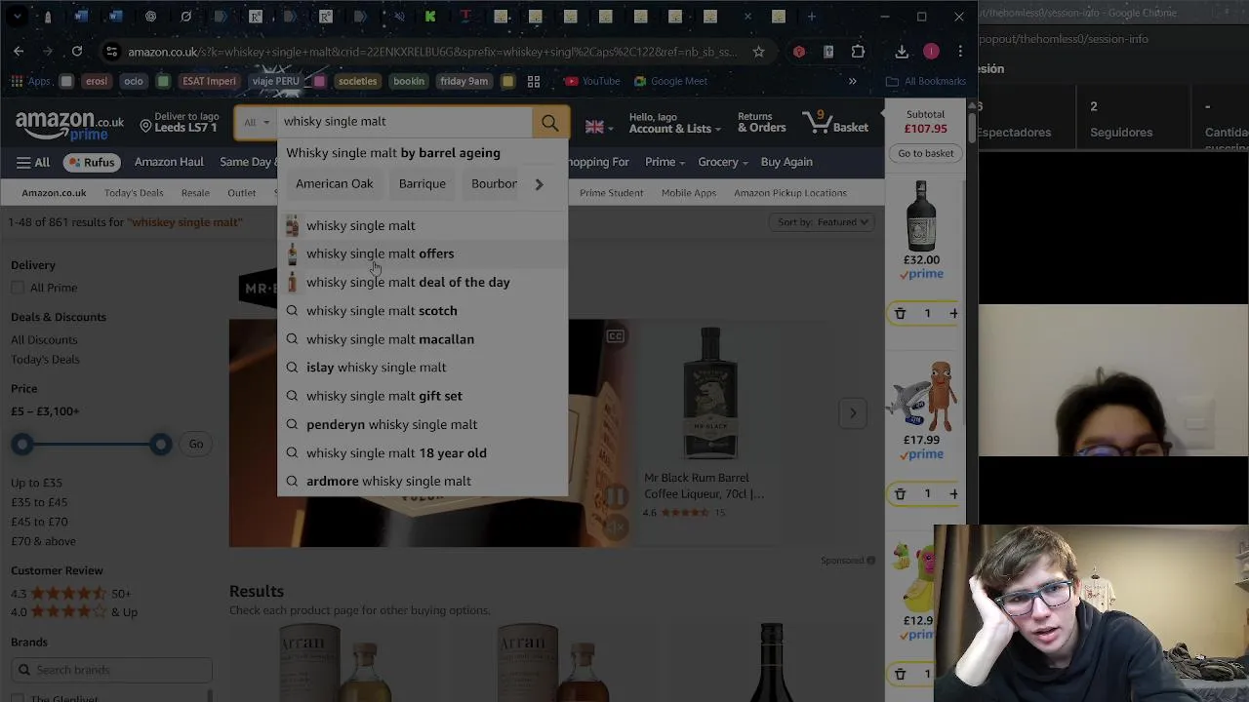
Task: Tick the All Prime checkbox
Action: (18, 288)
